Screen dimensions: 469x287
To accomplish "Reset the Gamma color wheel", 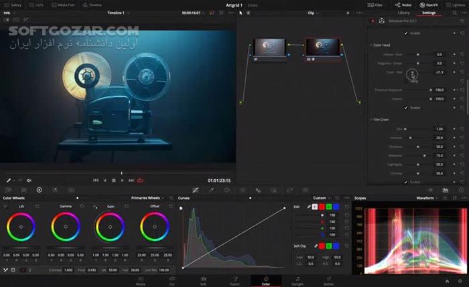I will pyautogui.click(x=82, y=206).
